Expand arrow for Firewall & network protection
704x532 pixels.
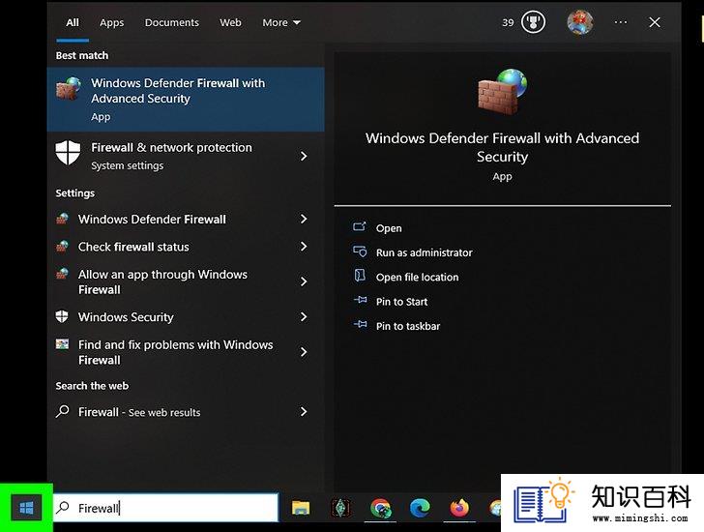coord(304,156)
